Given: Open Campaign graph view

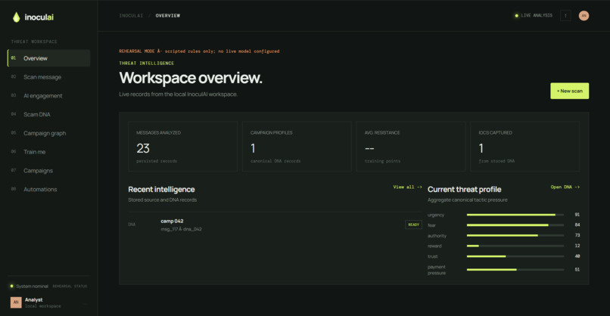Looking at the screenshot, I should (x=49, y=133).
